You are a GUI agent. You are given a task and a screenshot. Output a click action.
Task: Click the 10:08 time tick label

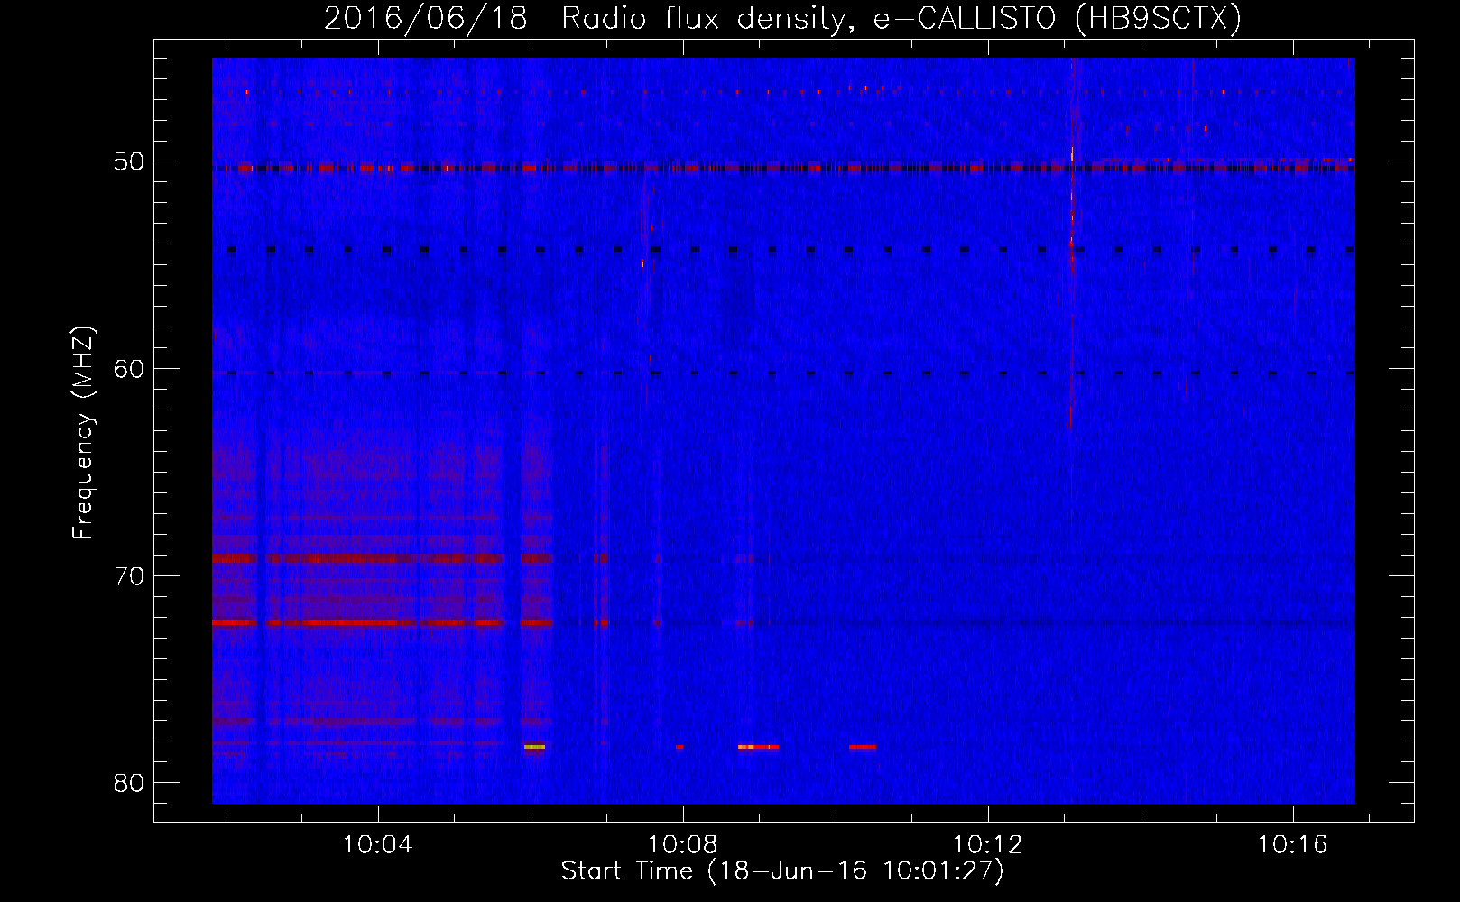(683, 845)
